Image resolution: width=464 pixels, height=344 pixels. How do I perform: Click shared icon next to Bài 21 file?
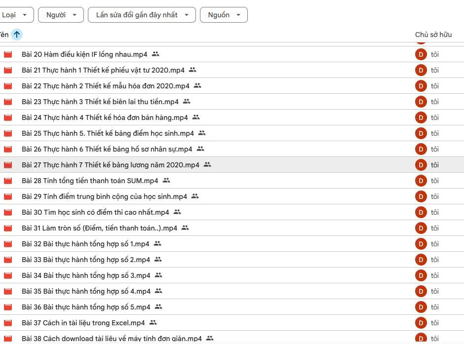click(193, 70)
